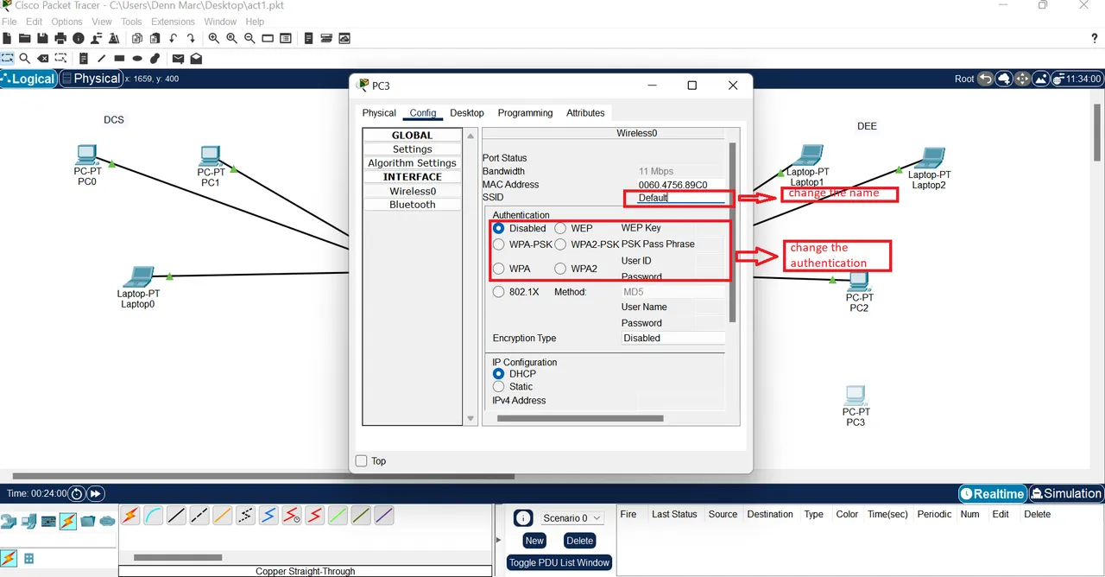1105x577 pixels.
Task: Choose the Inspect magnifier tool
Action: pos(25,59)
